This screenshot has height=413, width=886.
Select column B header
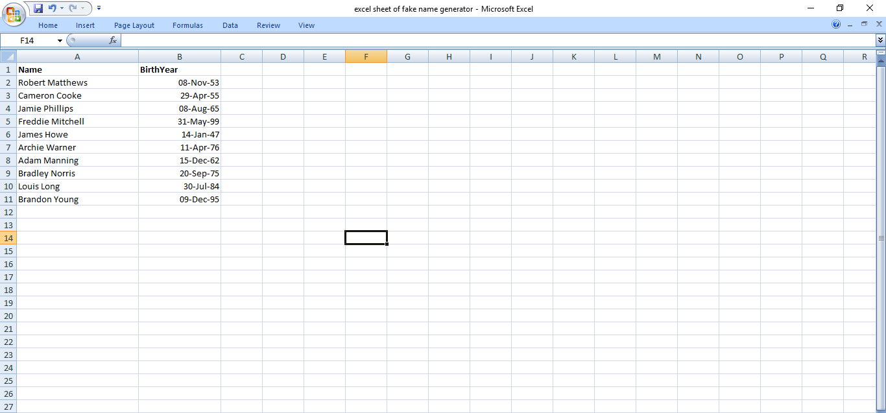coord(180,56)
